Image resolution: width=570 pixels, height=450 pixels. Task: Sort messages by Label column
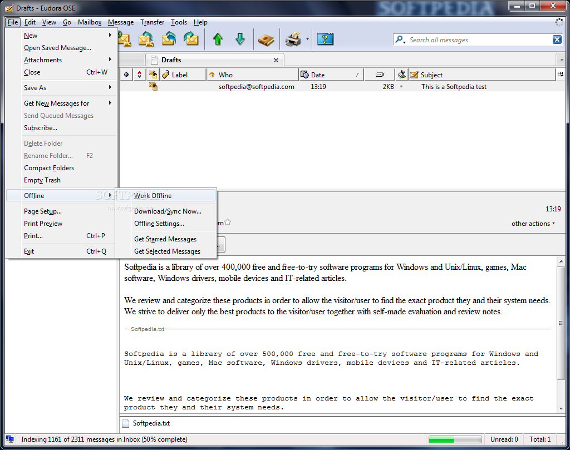click(183, 75)
